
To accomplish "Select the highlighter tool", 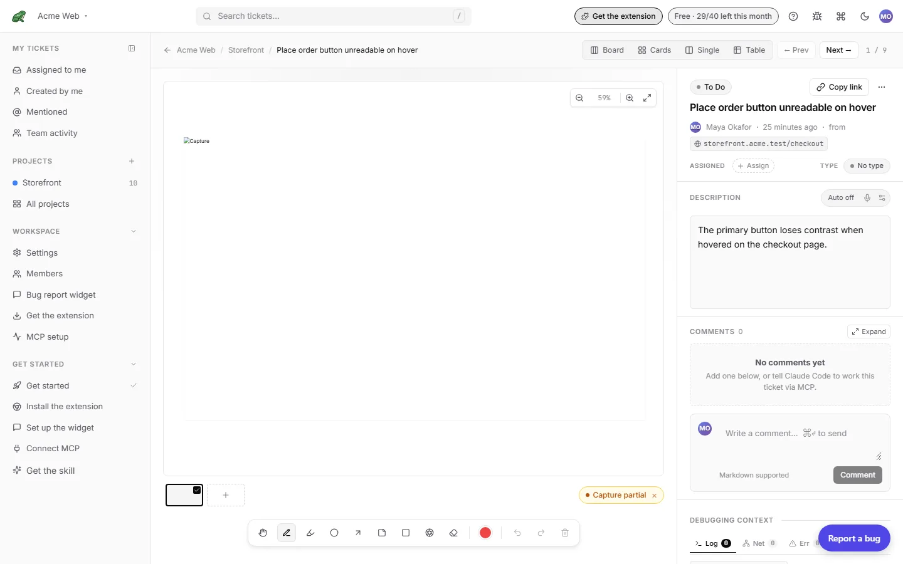I will point(310,533).
